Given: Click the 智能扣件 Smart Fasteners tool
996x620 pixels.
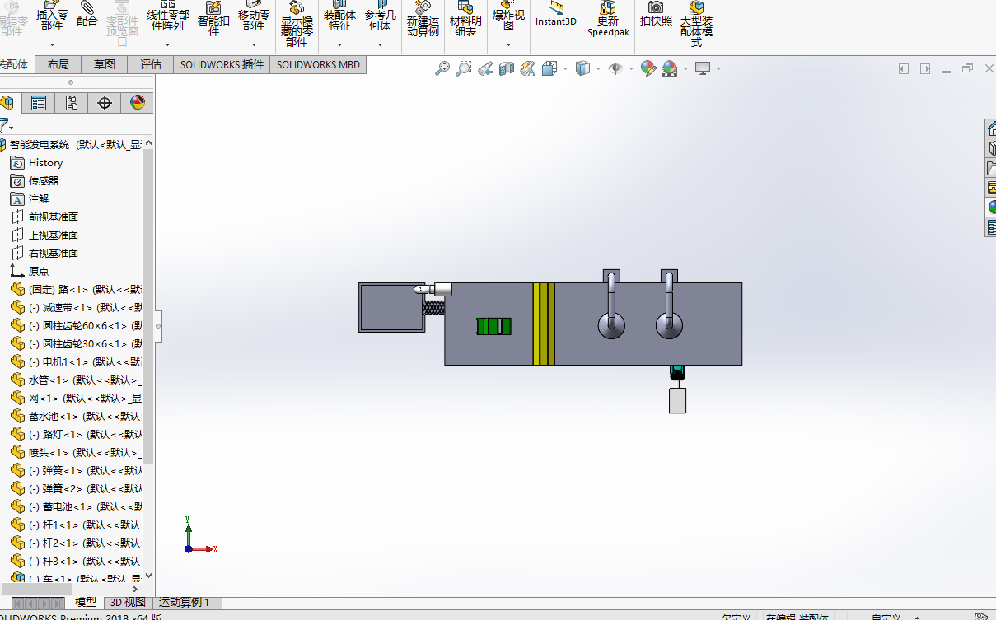Looking at the screenshot, I should [213, 20].
